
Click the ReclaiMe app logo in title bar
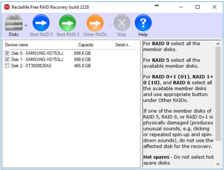click(x=7, y=7)
